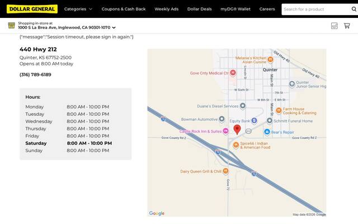Click the Google logo on the map
358x224 pixels.
tap(157, 213)
